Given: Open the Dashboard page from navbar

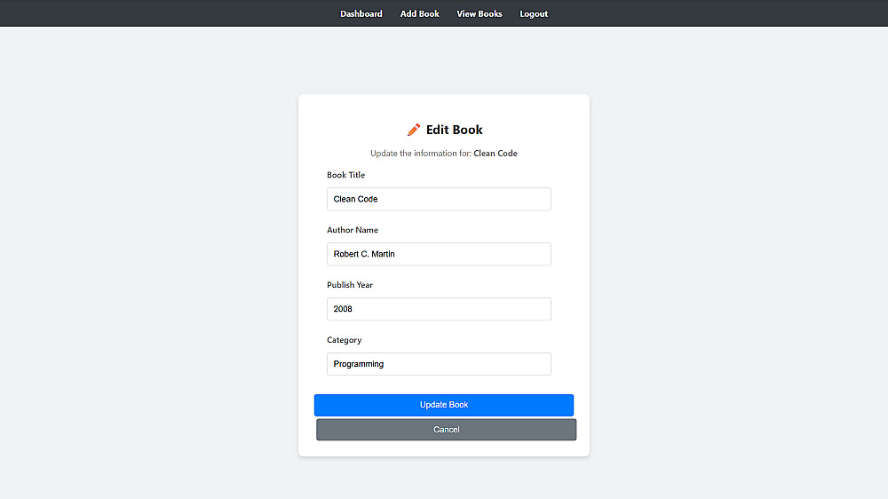Looking at the screenshot, I should point(361,13).
